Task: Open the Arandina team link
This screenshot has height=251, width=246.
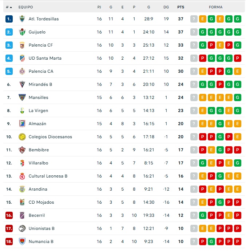Action: pos(38,189)
